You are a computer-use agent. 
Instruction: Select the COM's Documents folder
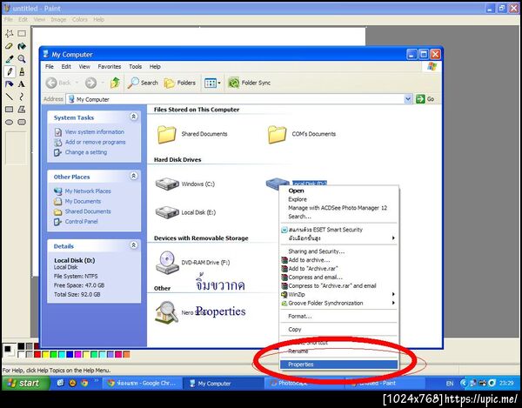point(277,134)
